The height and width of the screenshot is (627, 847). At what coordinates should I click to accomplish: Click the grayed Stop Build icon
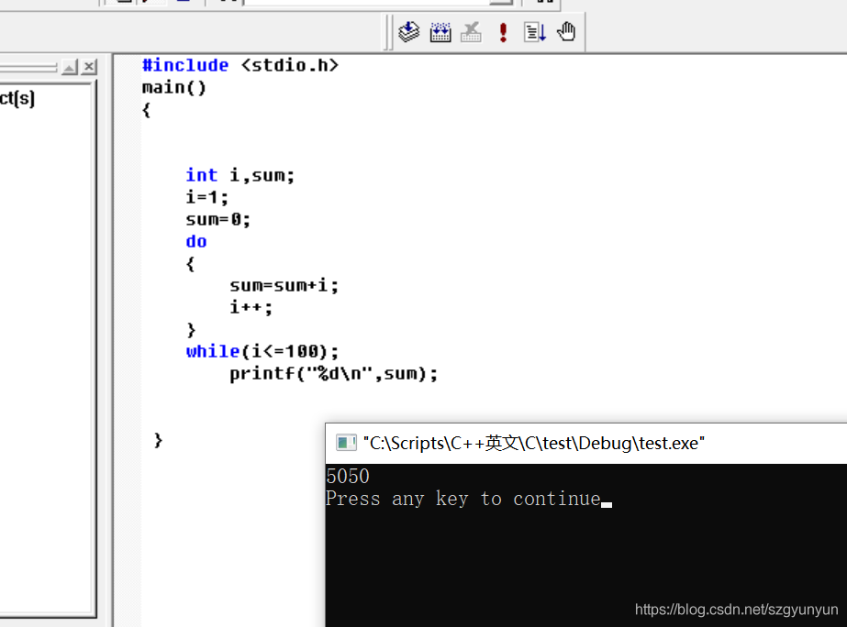point(471,32)
